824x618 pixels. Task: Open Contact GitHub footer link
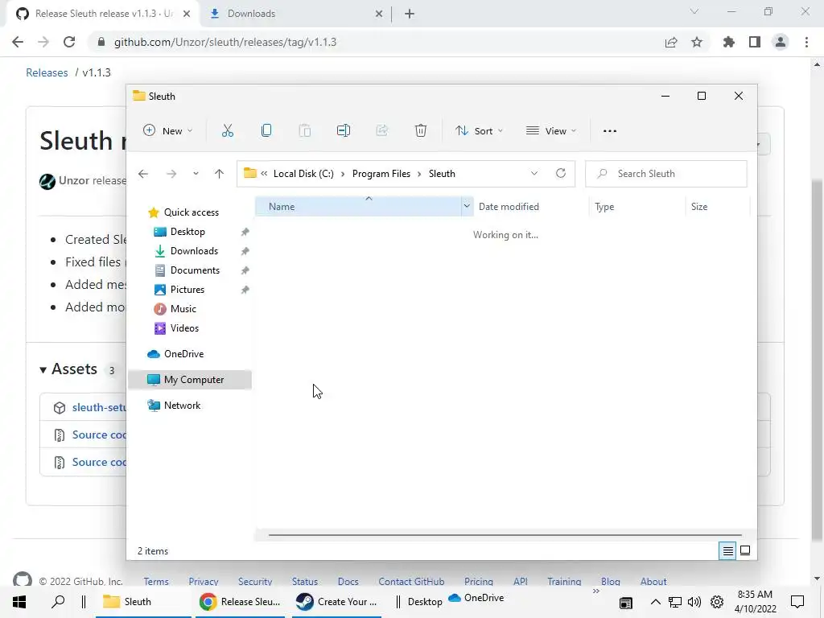coord(411,581)
